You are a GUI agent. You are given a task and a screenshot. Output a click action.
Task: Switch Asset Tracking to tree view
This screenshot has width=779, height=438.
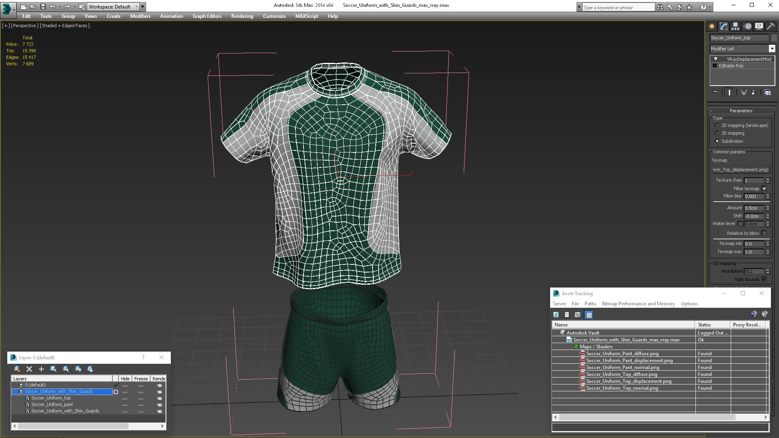578,315
